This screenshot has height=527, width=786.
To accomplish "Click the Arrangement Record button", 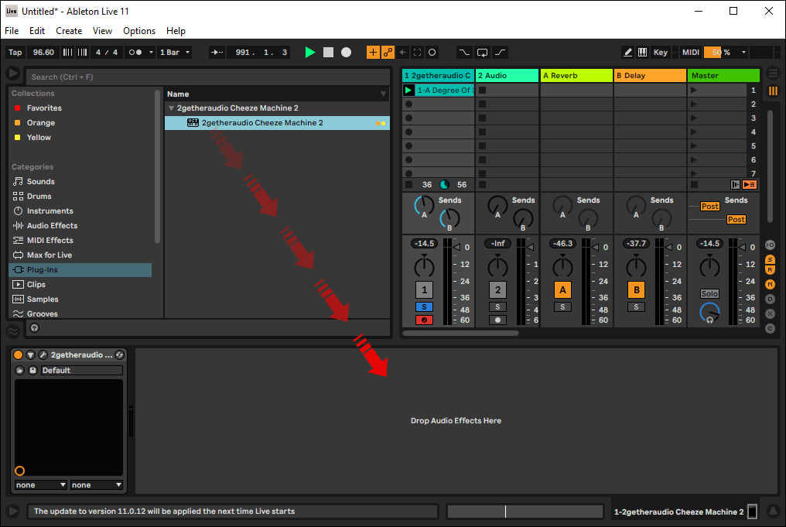I will pyautogui.click(x=347, y=52).
